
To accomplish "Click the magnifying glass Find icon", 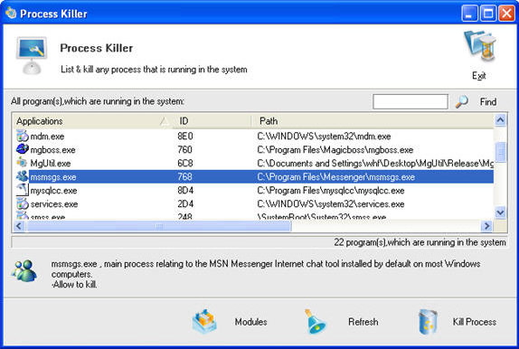I will point(462,101).
